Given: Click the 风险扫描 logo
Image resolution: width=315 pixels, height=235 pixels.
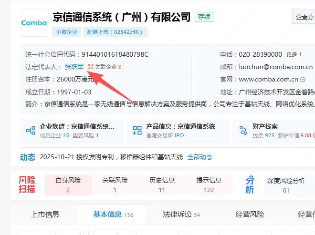Looking at the screenshot, I should [27, 184].
